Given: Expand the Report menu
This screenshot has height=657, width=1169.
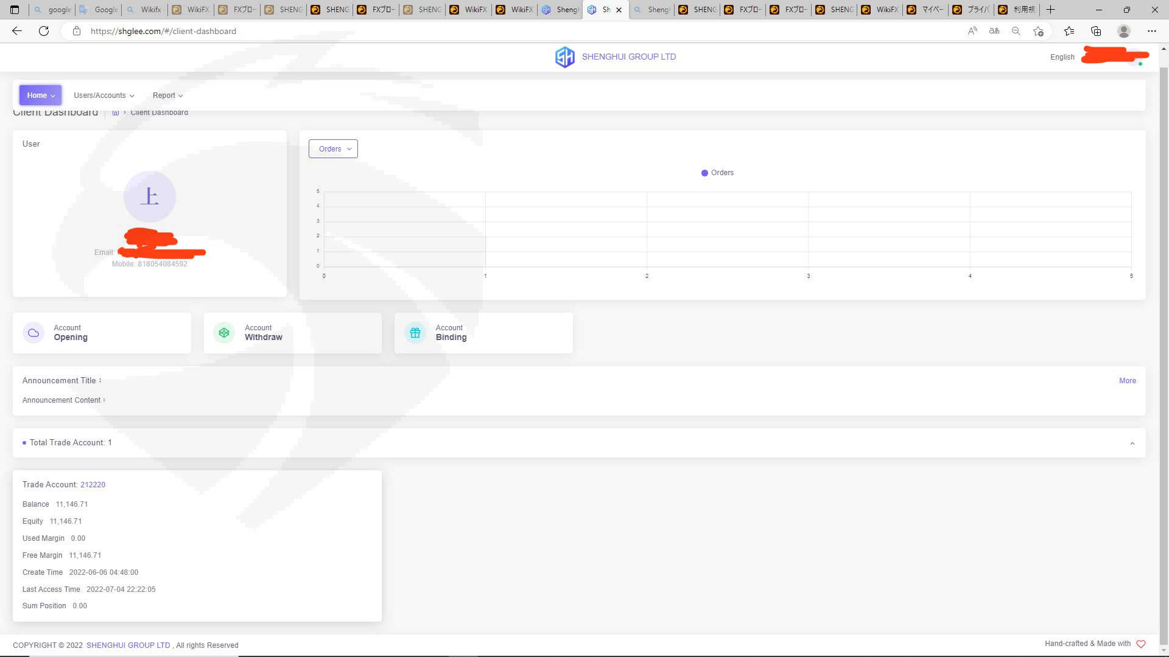Looking at the screenshot, I should 167,96.
